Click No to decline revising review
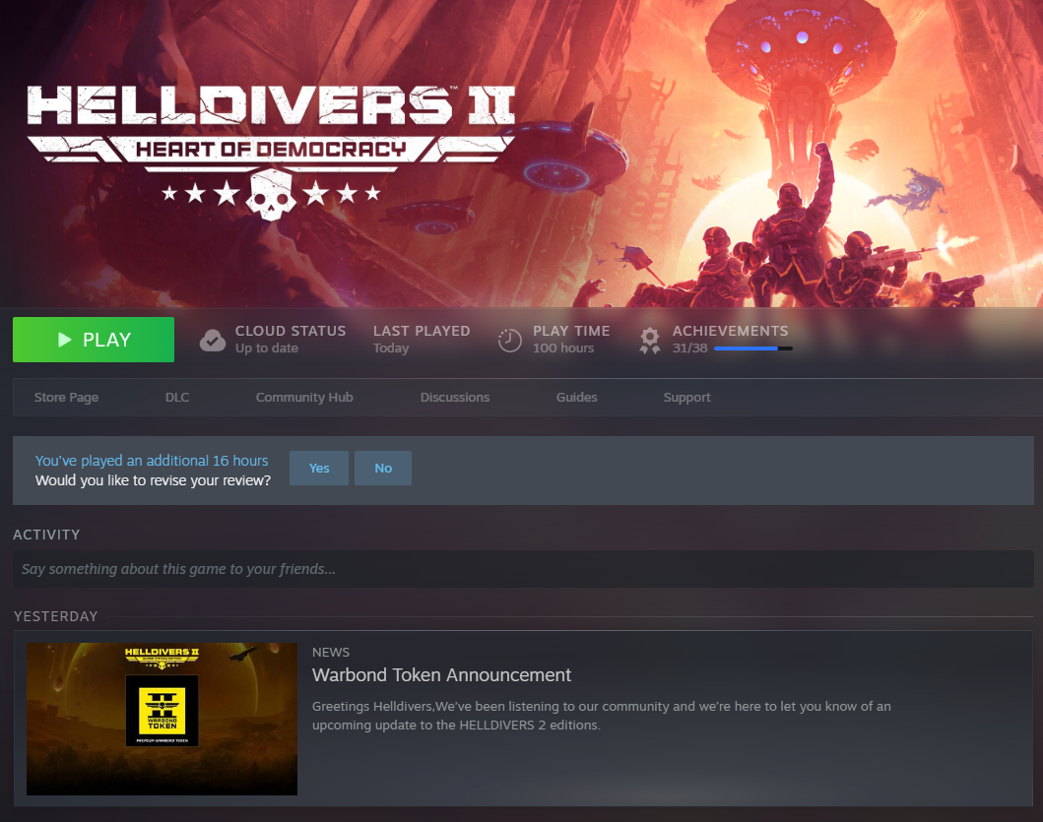 point(383,469)
